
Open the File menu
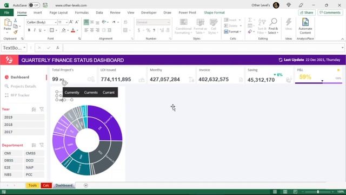6,12
